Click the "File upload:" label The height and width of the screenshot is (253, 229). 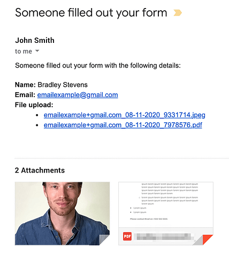point(34,105)
